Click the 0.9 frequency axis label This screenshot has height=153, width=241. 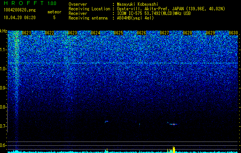[3, 88]
